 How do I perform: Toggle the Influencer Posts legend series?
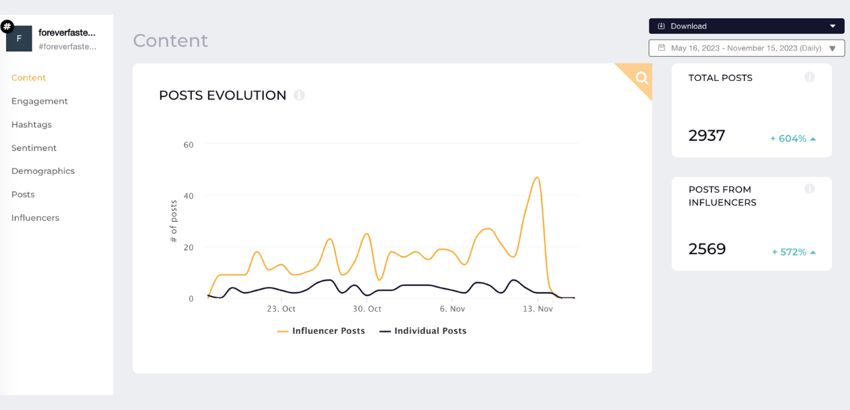tap(321, 331)
